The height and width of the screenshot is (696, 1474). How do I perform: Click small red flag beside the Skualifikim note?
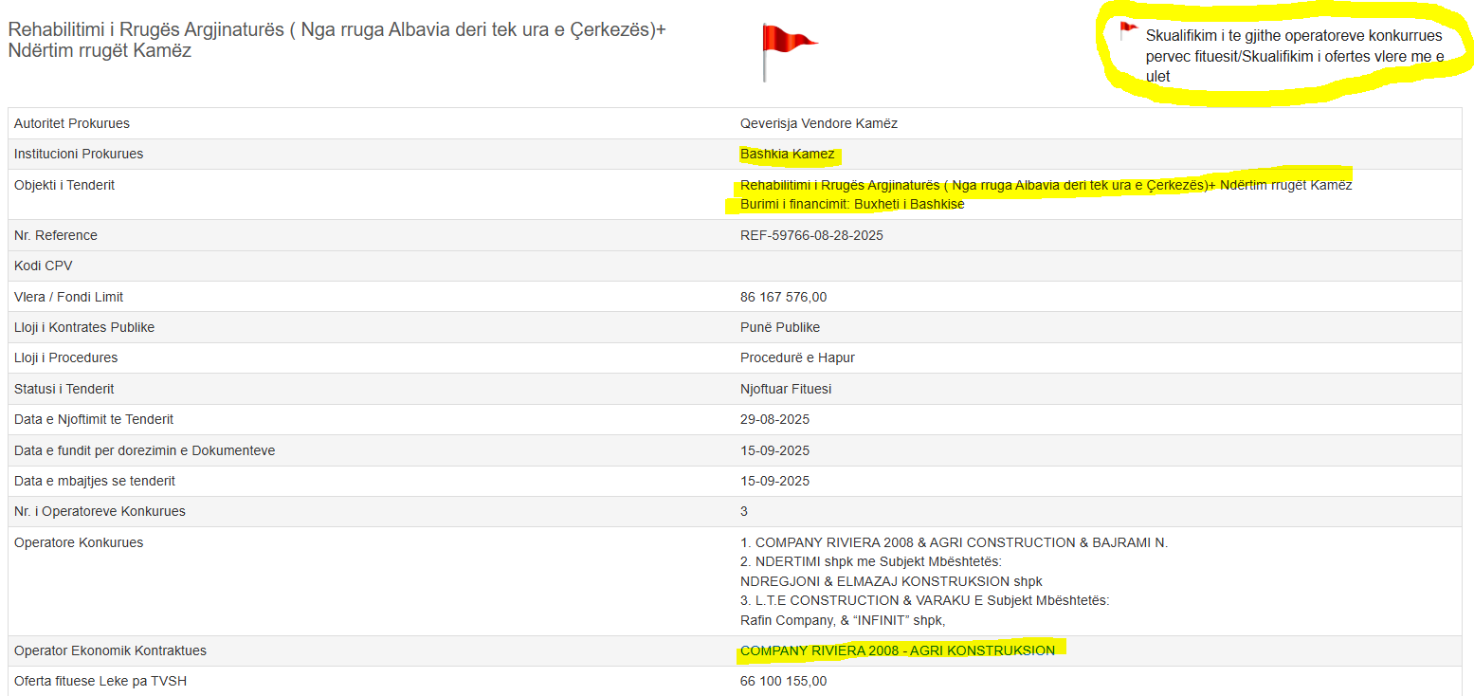click(x=1127, y=29)
